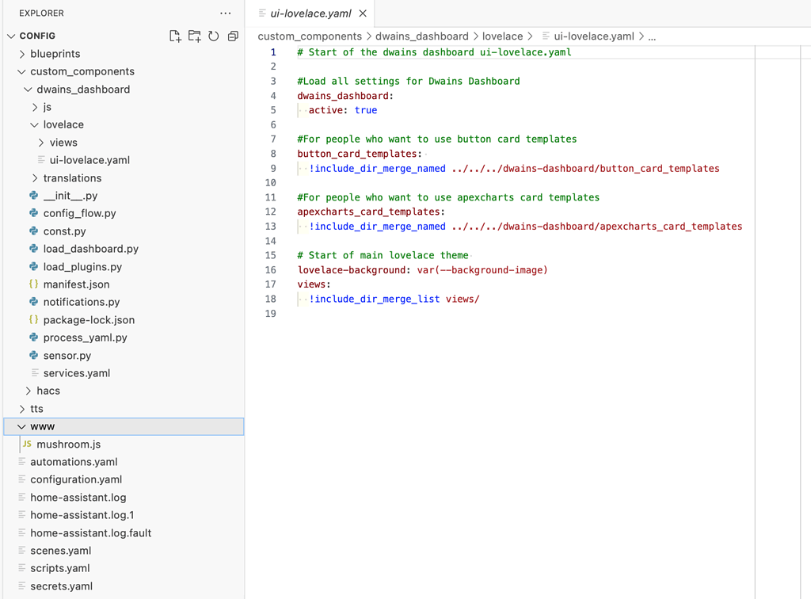Click line number 9 in the gutter
This screenshot has height=599, width=811.
pos(273,169)
